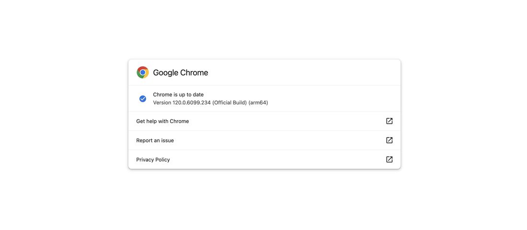The image size is (527, 230).
Task: Click the word "Policy" in the last row
Action: [162, 160]
